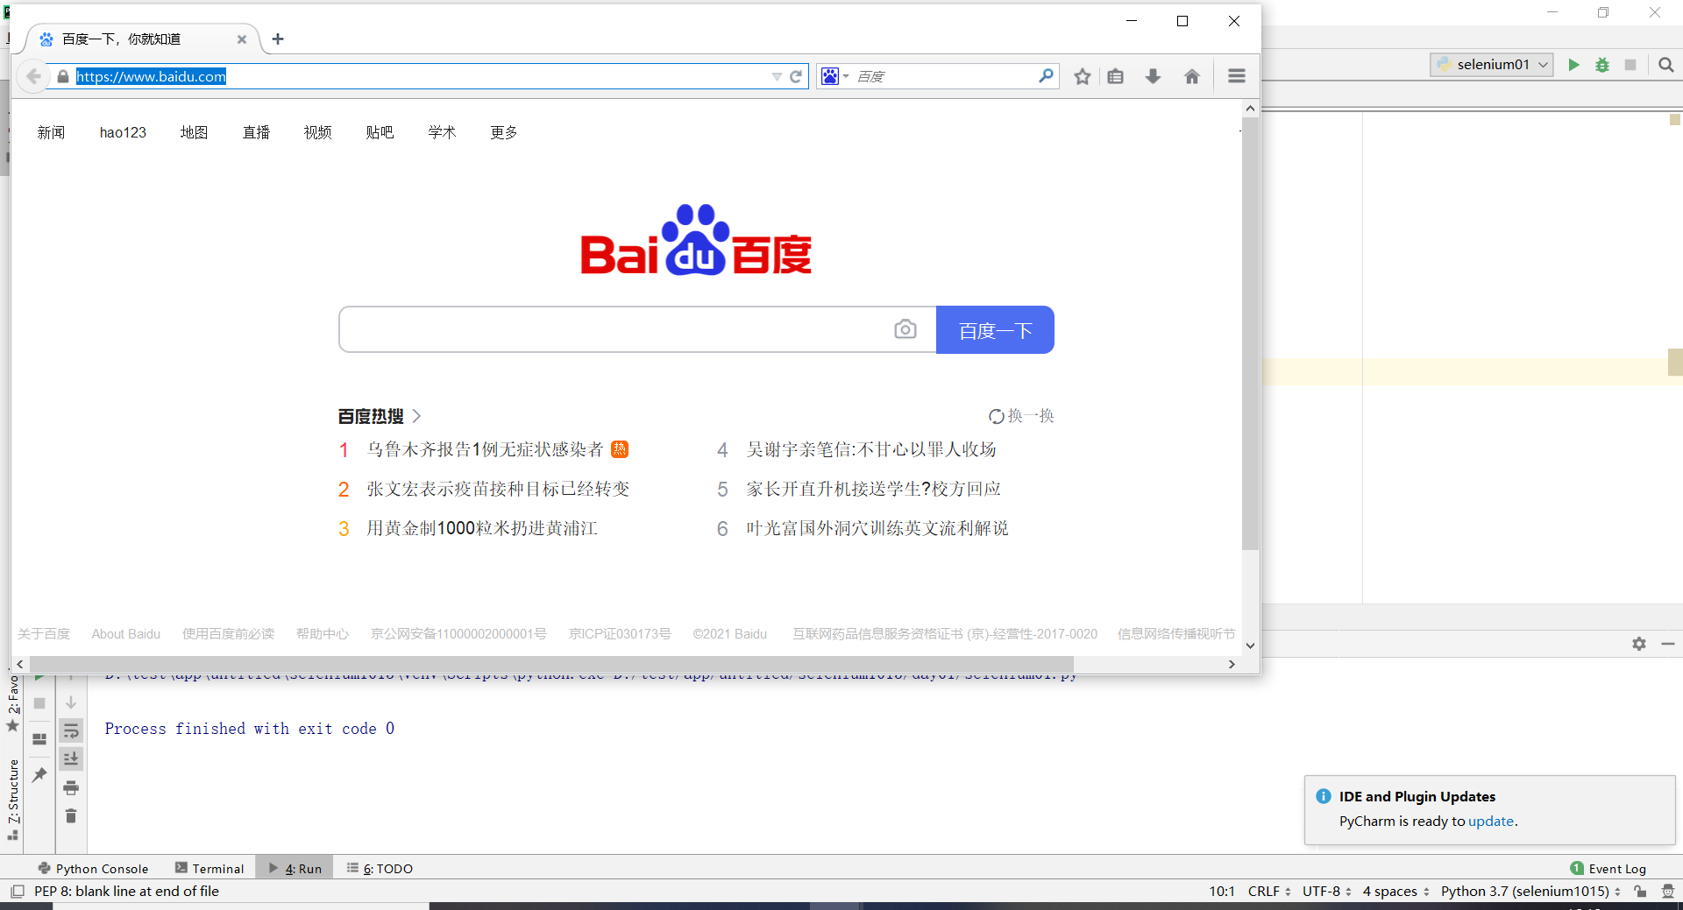Click the browser vertical scrollbar thumb
The image size is (1683, 910).
coord(1250,333)
